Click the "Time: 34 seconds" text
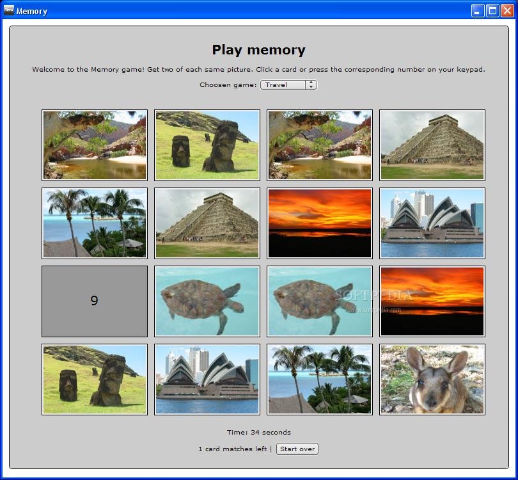 [258, 433]
